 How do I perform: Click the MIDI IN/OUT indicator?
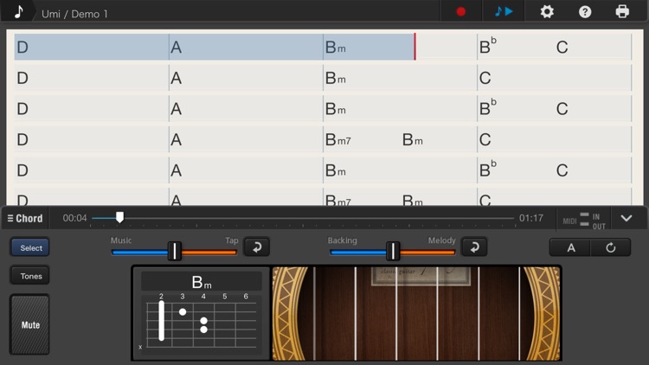[584, 221]
